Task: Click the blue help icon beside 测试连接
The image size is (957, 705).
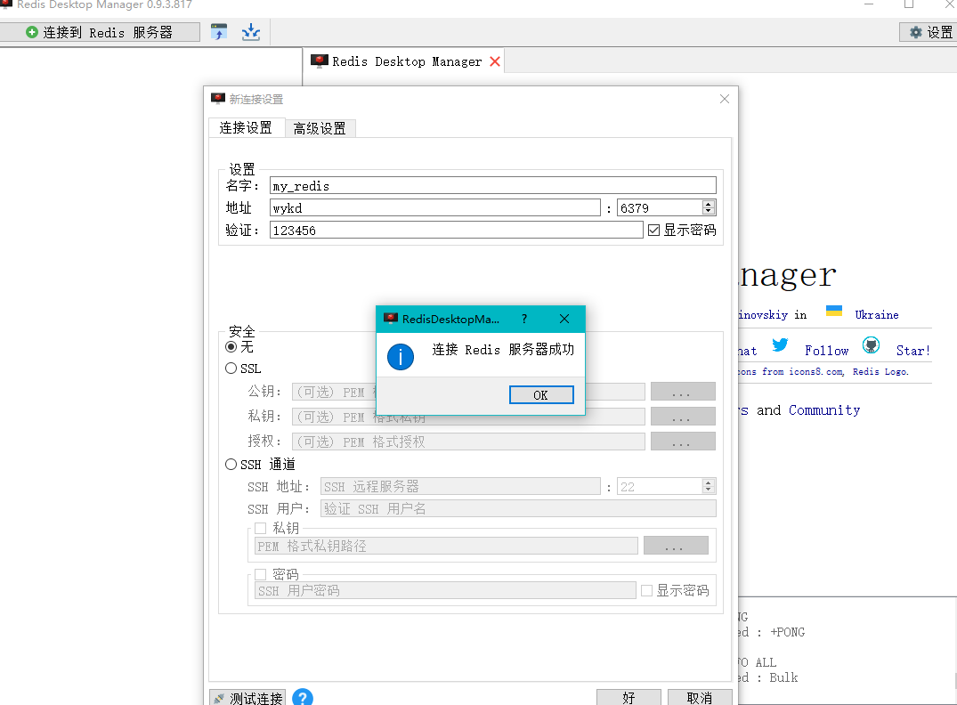Action: tap(303, 698)
